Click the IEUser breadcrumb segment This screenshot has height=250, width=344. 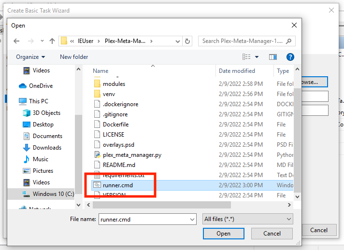(x=86, y=41)
